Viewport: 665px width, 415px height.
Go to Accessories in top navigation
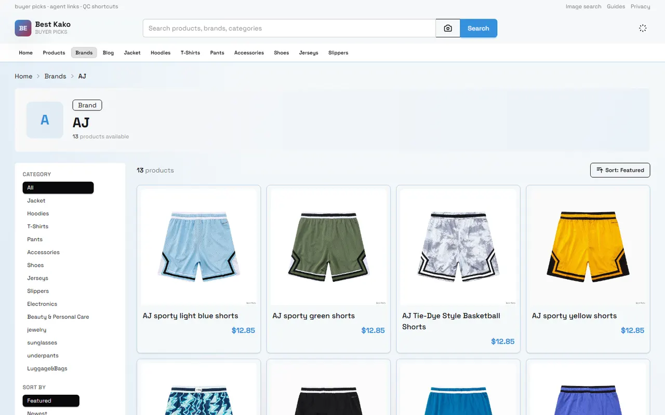point(249,53)
